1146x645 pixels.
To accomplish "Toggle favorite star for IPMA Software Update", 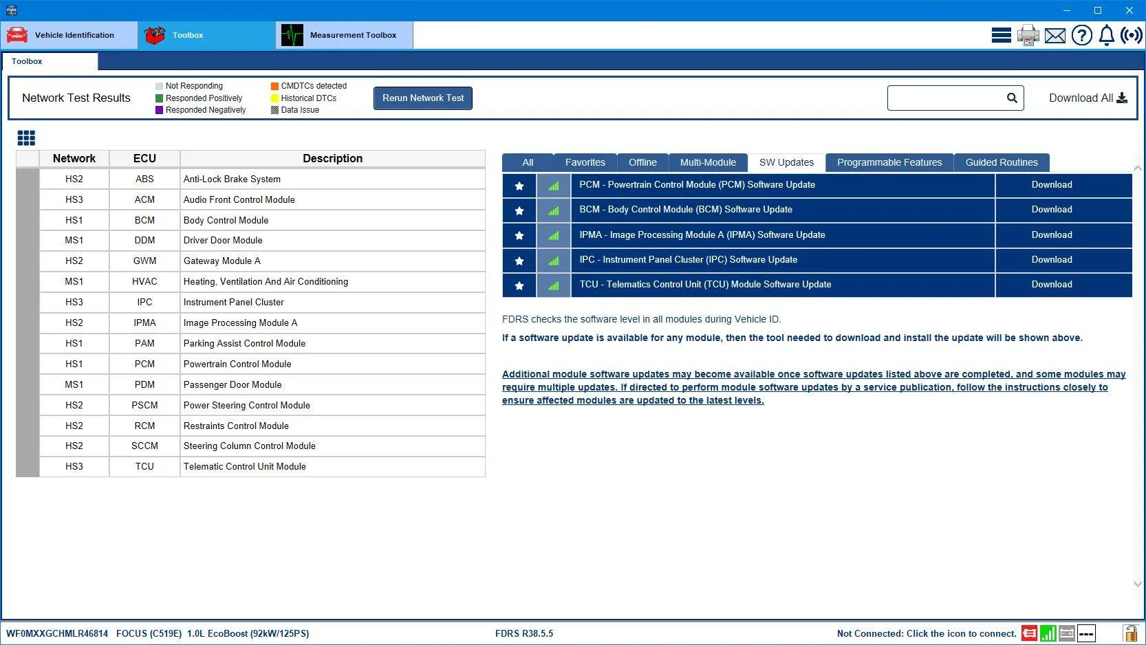I will coord(519,235).
